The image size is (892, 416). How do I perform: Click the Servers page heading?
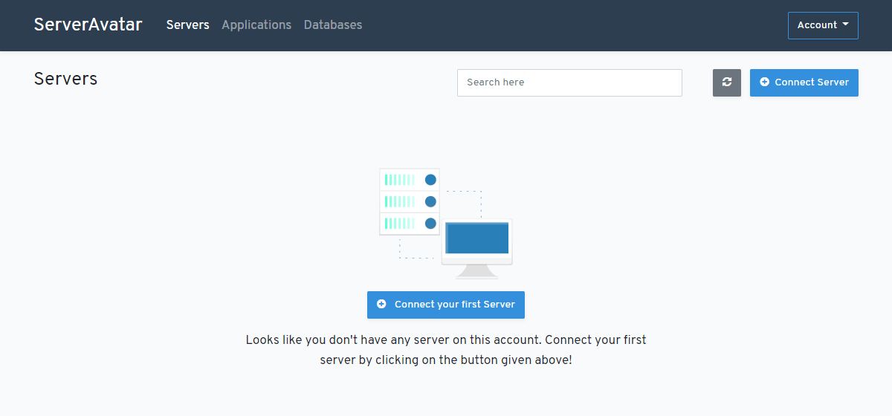[65, 79]
